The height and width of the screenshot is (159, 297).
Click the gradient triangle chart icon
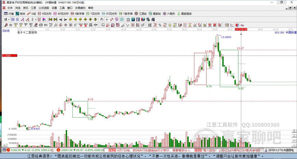(44, 19)
